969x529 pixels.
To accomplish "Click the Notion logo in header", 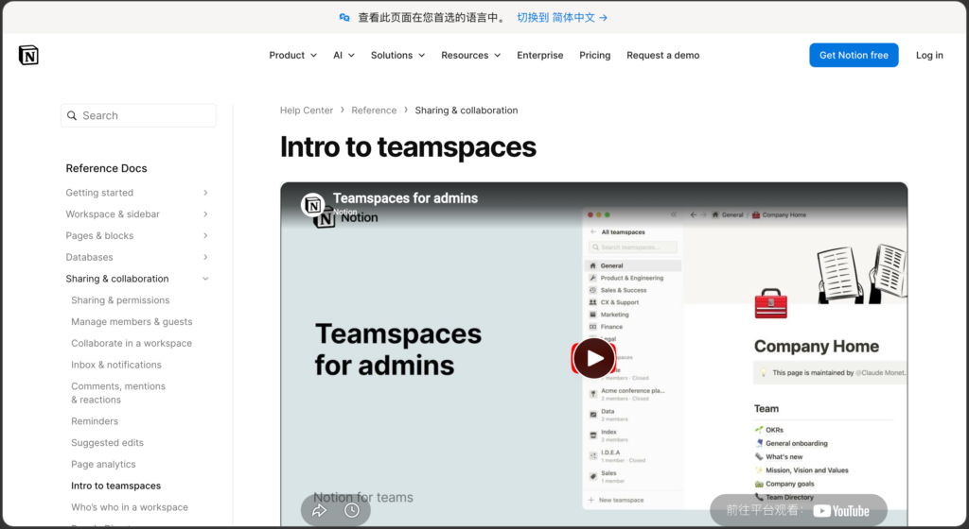I will 28,56.
